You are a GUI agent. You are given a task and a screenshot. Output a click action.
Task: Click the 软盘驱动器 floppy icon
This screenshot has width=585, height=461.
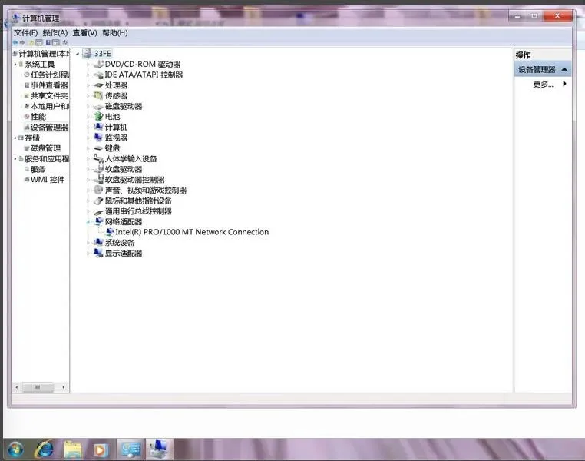(x=98, y=169)
